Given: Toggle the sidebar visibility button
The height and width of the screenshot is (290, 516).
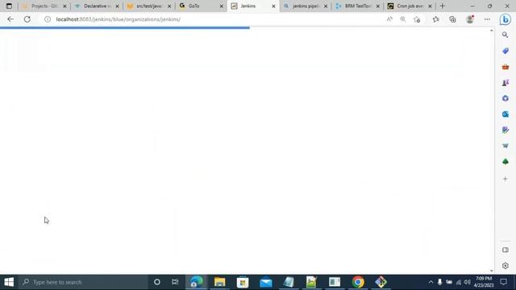Looking at the screenshot, I should (x=506, y=250).
